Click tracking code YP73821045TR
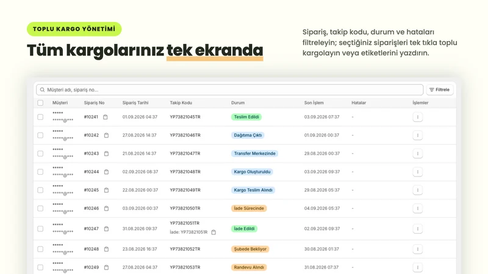488x274 pixels. click(x=185, y=117)
